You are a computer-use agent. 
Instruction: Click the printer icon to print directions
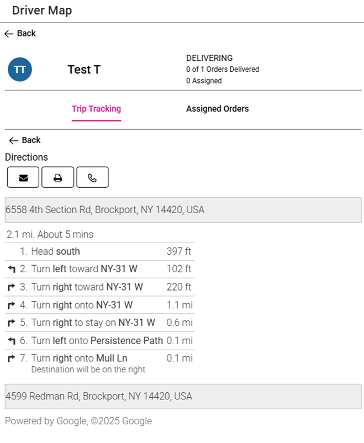point(57,178)
